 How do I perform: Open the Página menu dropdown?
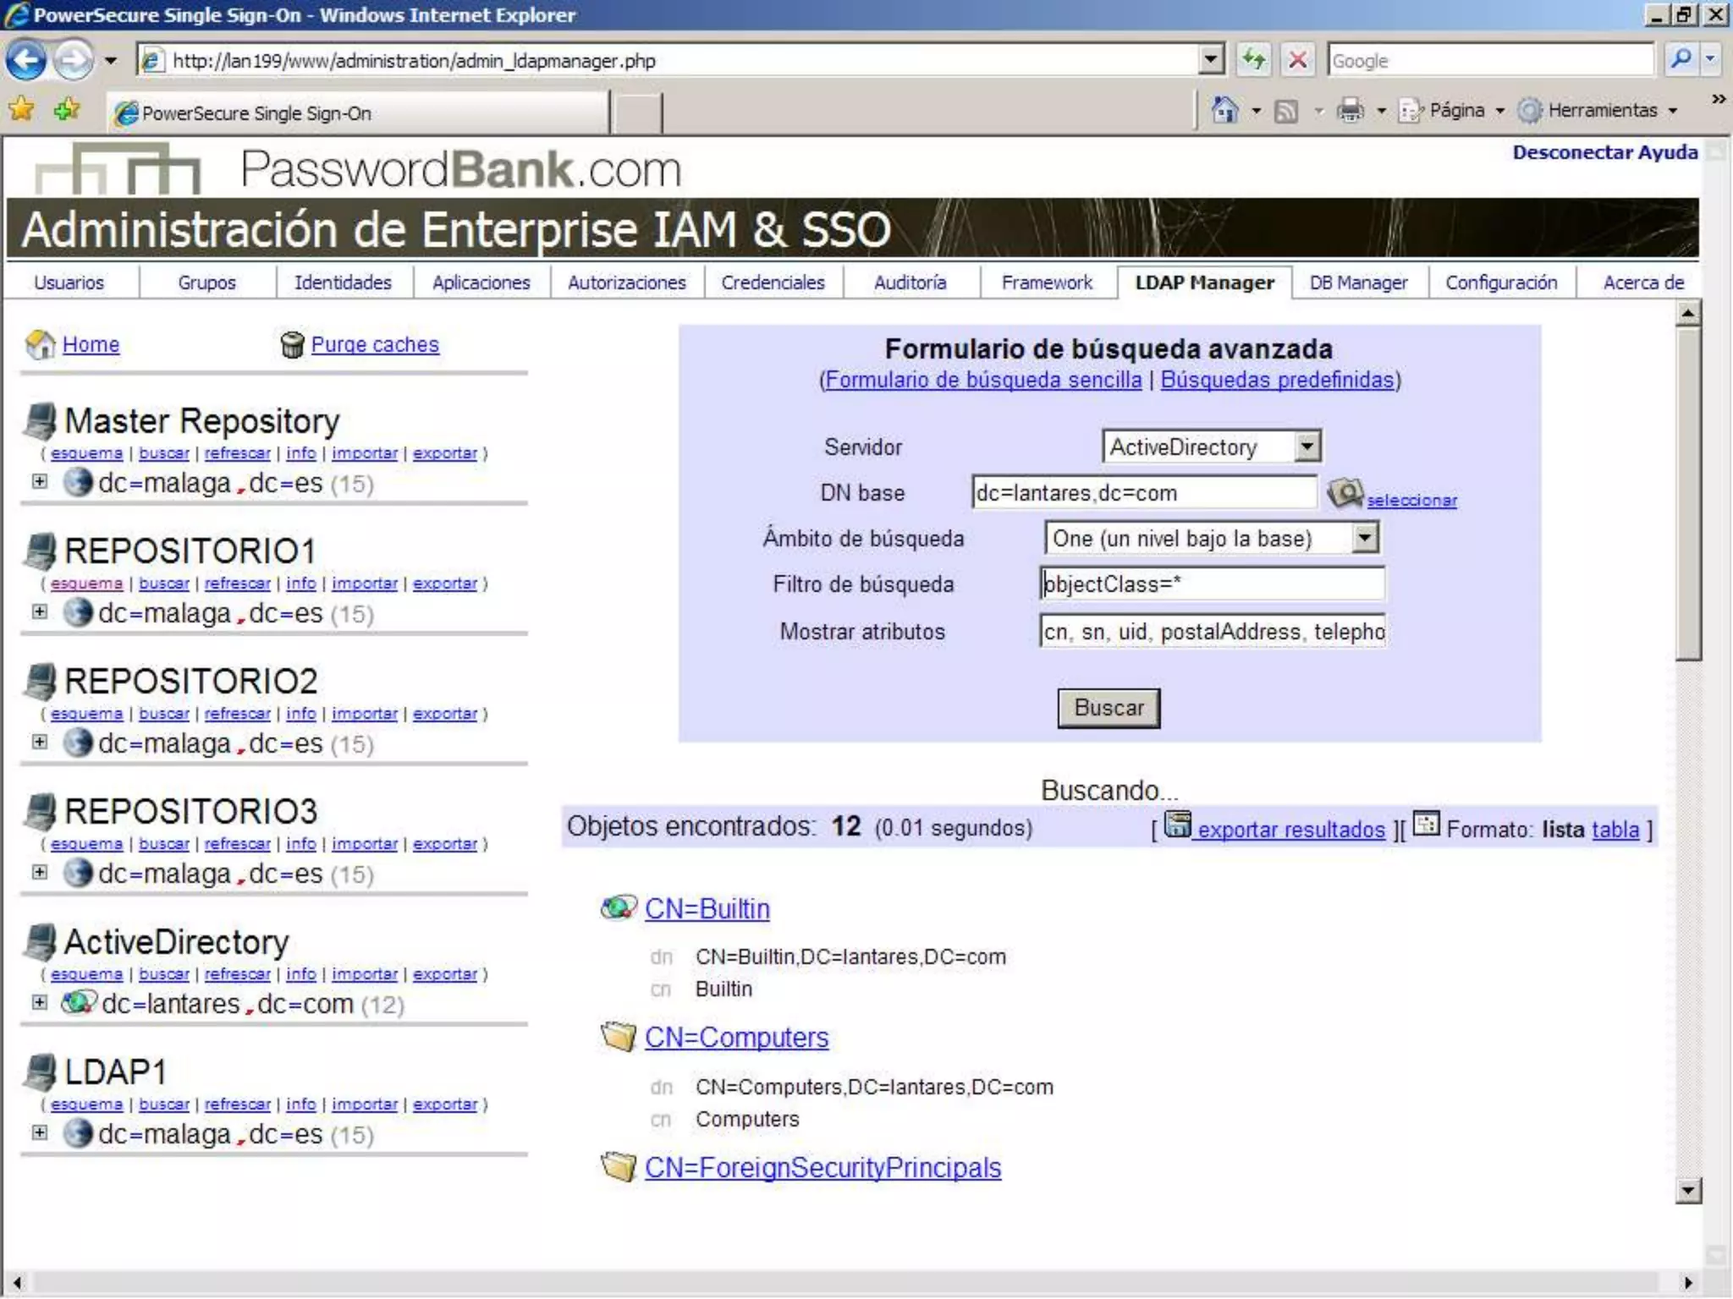1500,111
